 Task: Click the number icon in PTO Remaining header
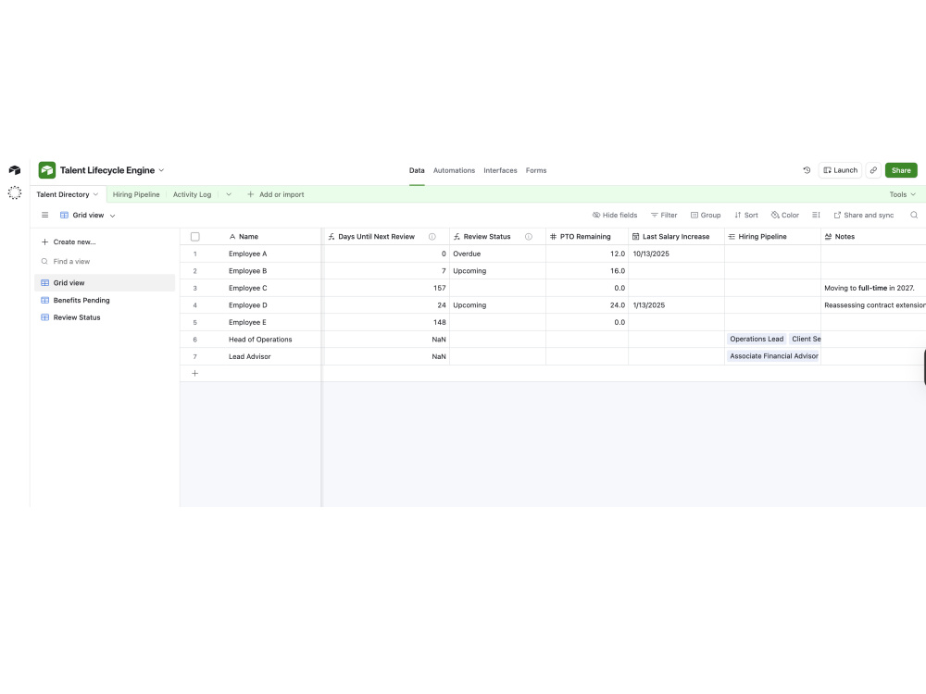coord(554,237)
